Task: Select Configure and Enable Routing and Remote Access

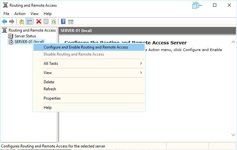Action: [86, 47]
